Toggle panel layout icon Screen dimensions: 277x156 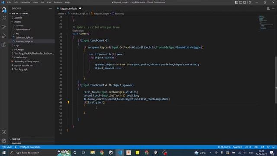[241, 3]
